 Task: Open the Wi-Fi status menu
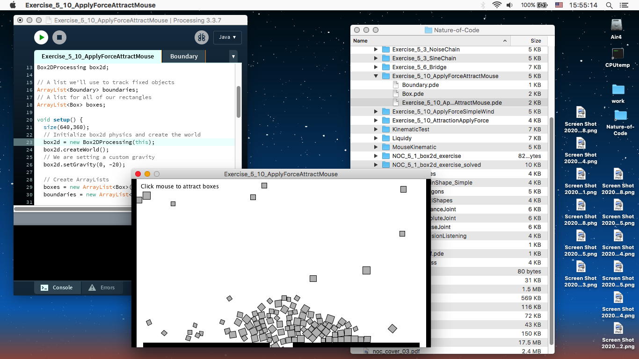497,5
